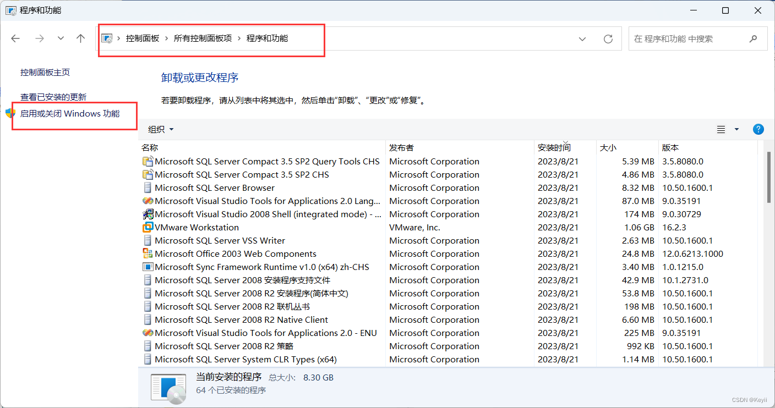The width and height of the screenshot is (775, 408).
Task: Refresh the programs list
Action: 608,39
